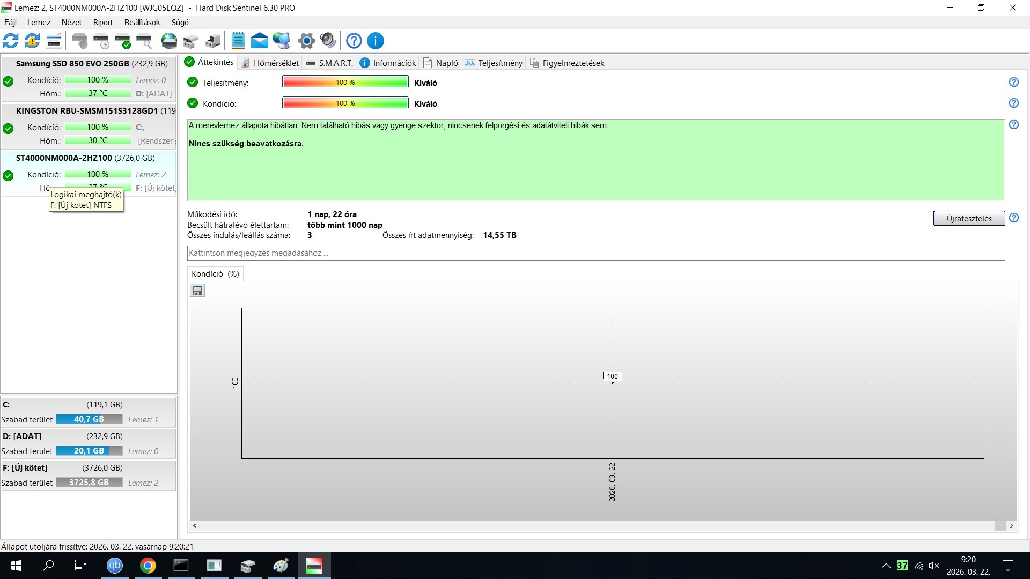Open the blue envelope email icon
The height and width of the screenshot is (579, 1030).
tap(259, 41)
